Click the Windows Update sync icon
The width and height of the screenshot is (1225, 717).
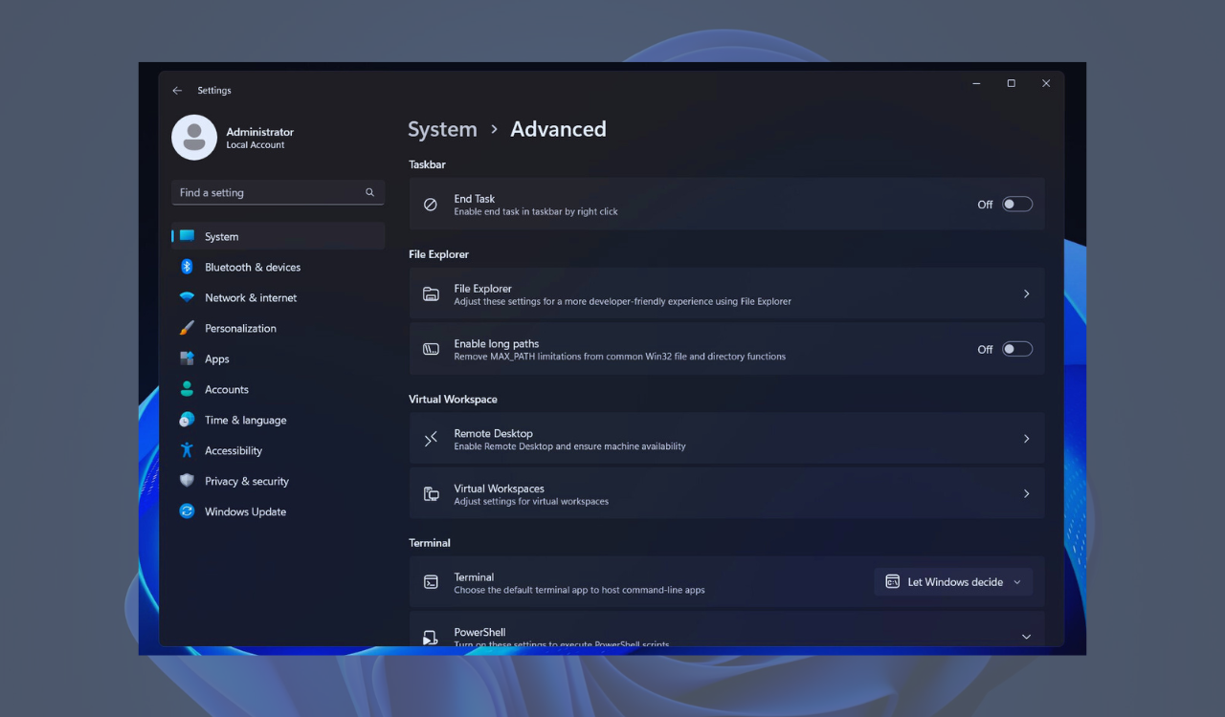pyautogui.click(x=187, y=511)
